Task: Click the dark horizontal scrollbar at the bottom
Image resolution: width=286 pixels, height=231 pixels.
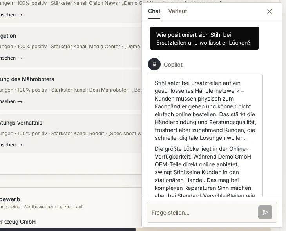Action: coord(68,229)
